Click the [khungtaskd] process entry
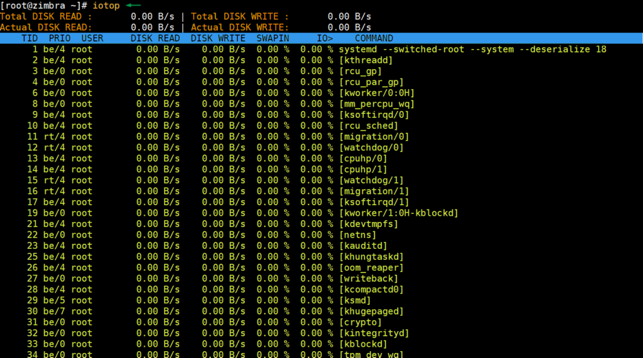The image size is (643, 358). pyautogui.click(x=370, y=257)
